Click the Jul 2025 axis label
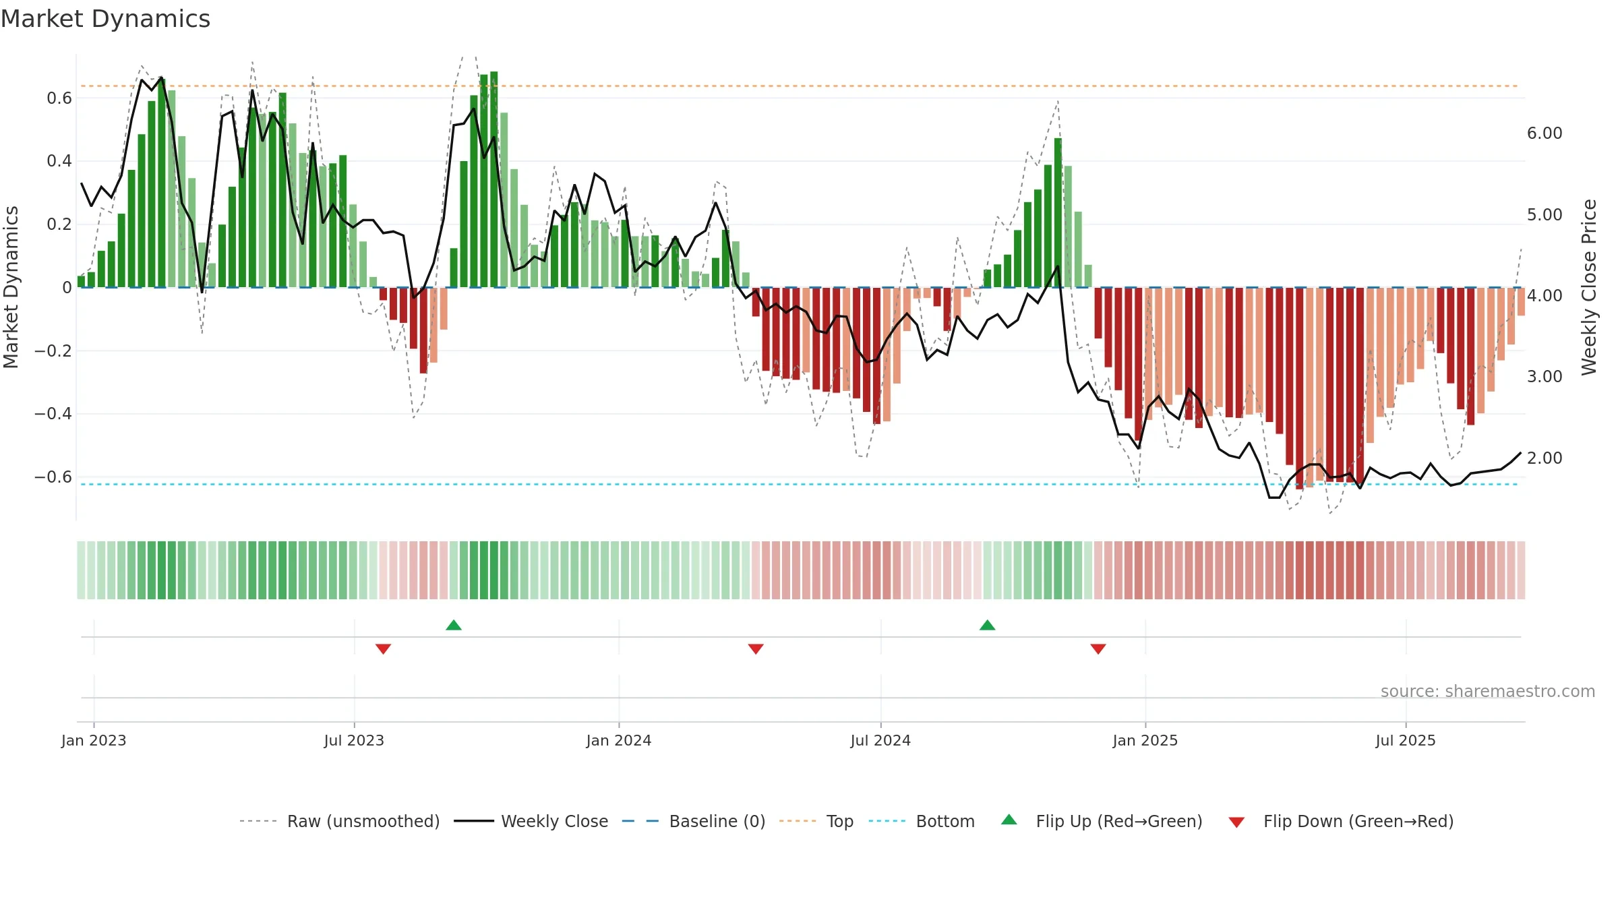The height and width of the screenshot is (910, 1618). [x=1406, y=740]
